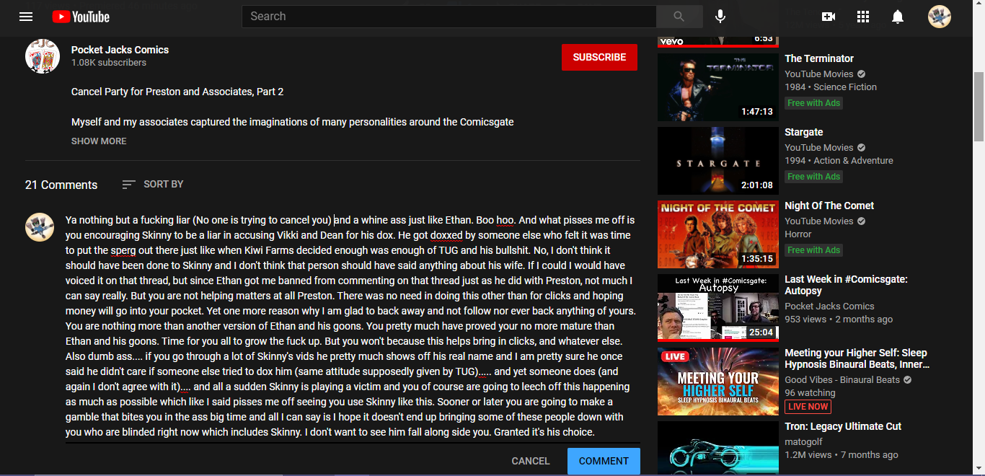The height and width of the screenshot is (476, 985).
Task: Post with the COMMENT button
Action: 604,461
